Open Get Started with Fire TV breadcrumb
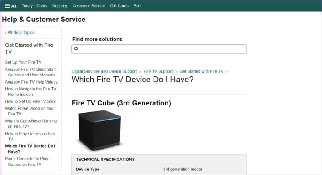The width and height of the screenshot is (322, 175). tap(202, 71)
